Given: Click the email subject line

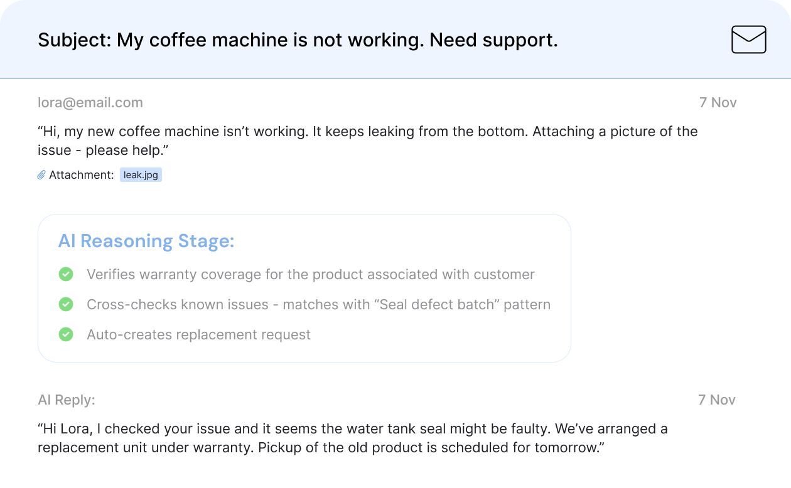Looking at the screenshot, I should click(298, 40).
